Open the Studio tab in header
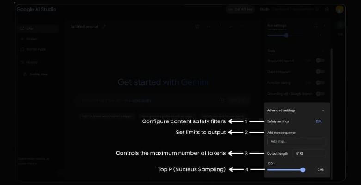361x185 pixels. (264, 9)
